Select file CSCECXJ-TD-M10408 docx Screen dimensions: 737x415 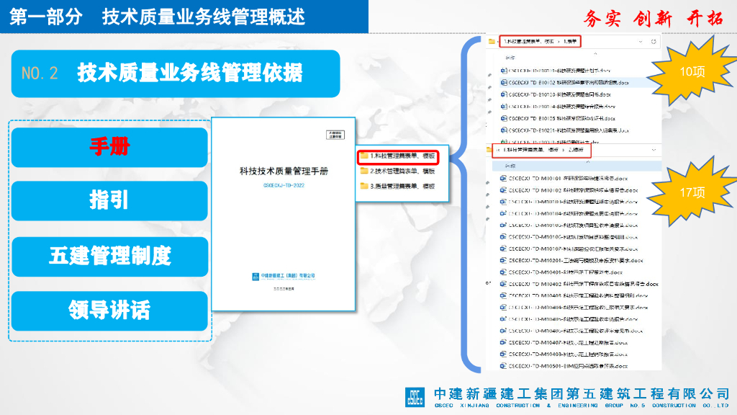pos(564,354)
